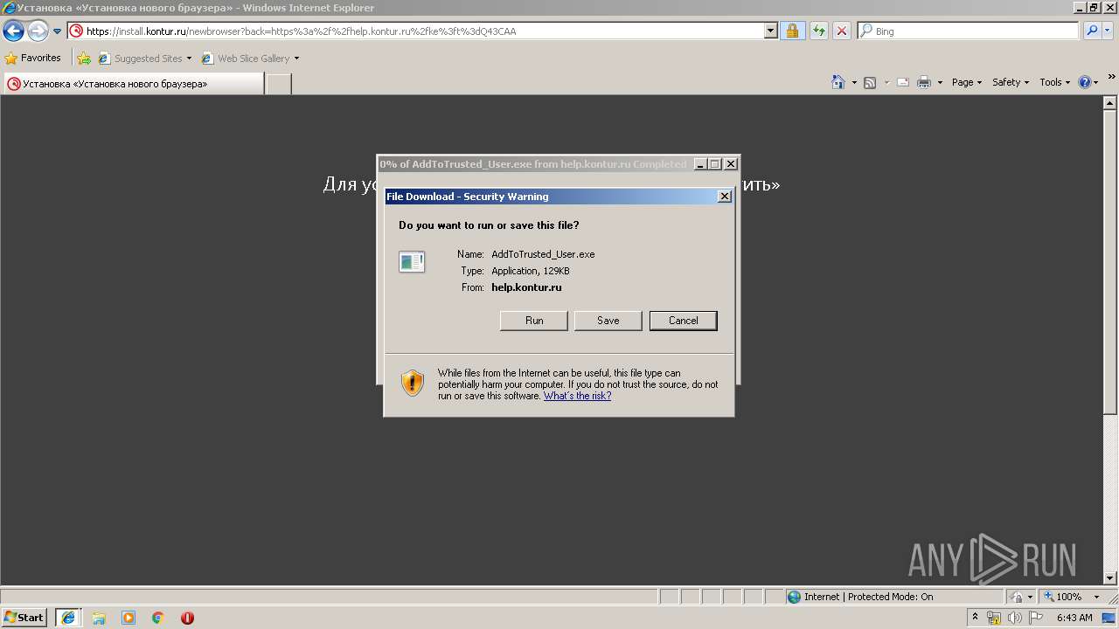
Task: Open the Tools menu
Action: [1054, 82]
